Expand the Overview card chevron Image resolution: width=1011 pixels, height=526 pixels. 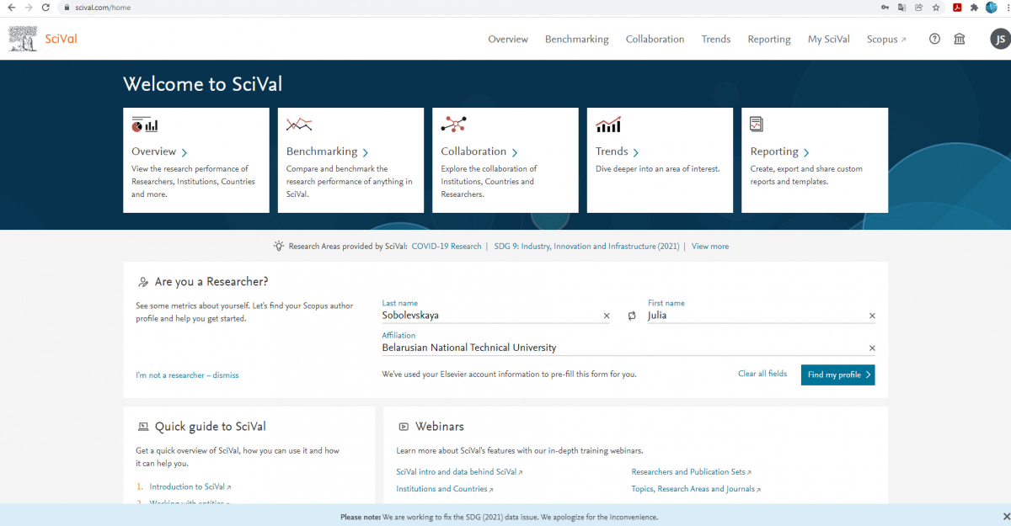(x=184, y=152)
